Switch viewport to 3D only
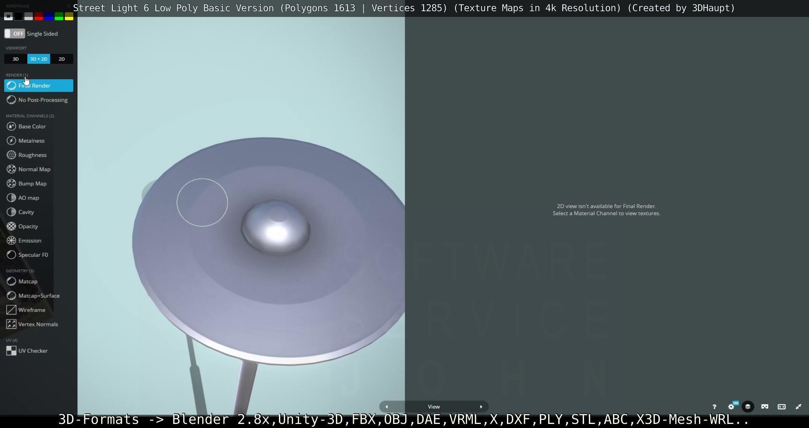809x428 pixels. click(16, 59)
